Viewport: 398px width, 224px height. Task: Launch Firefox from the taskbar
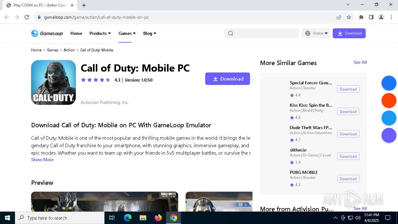(x=158, y=218)
